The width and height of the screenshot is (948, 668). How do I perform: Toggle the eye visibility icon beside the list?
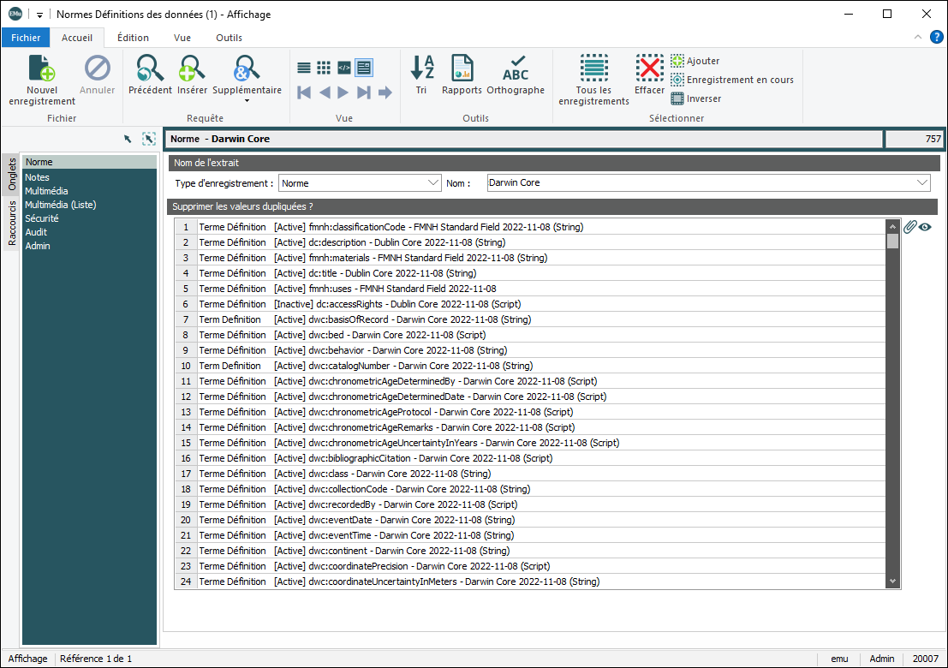[925, 227]
